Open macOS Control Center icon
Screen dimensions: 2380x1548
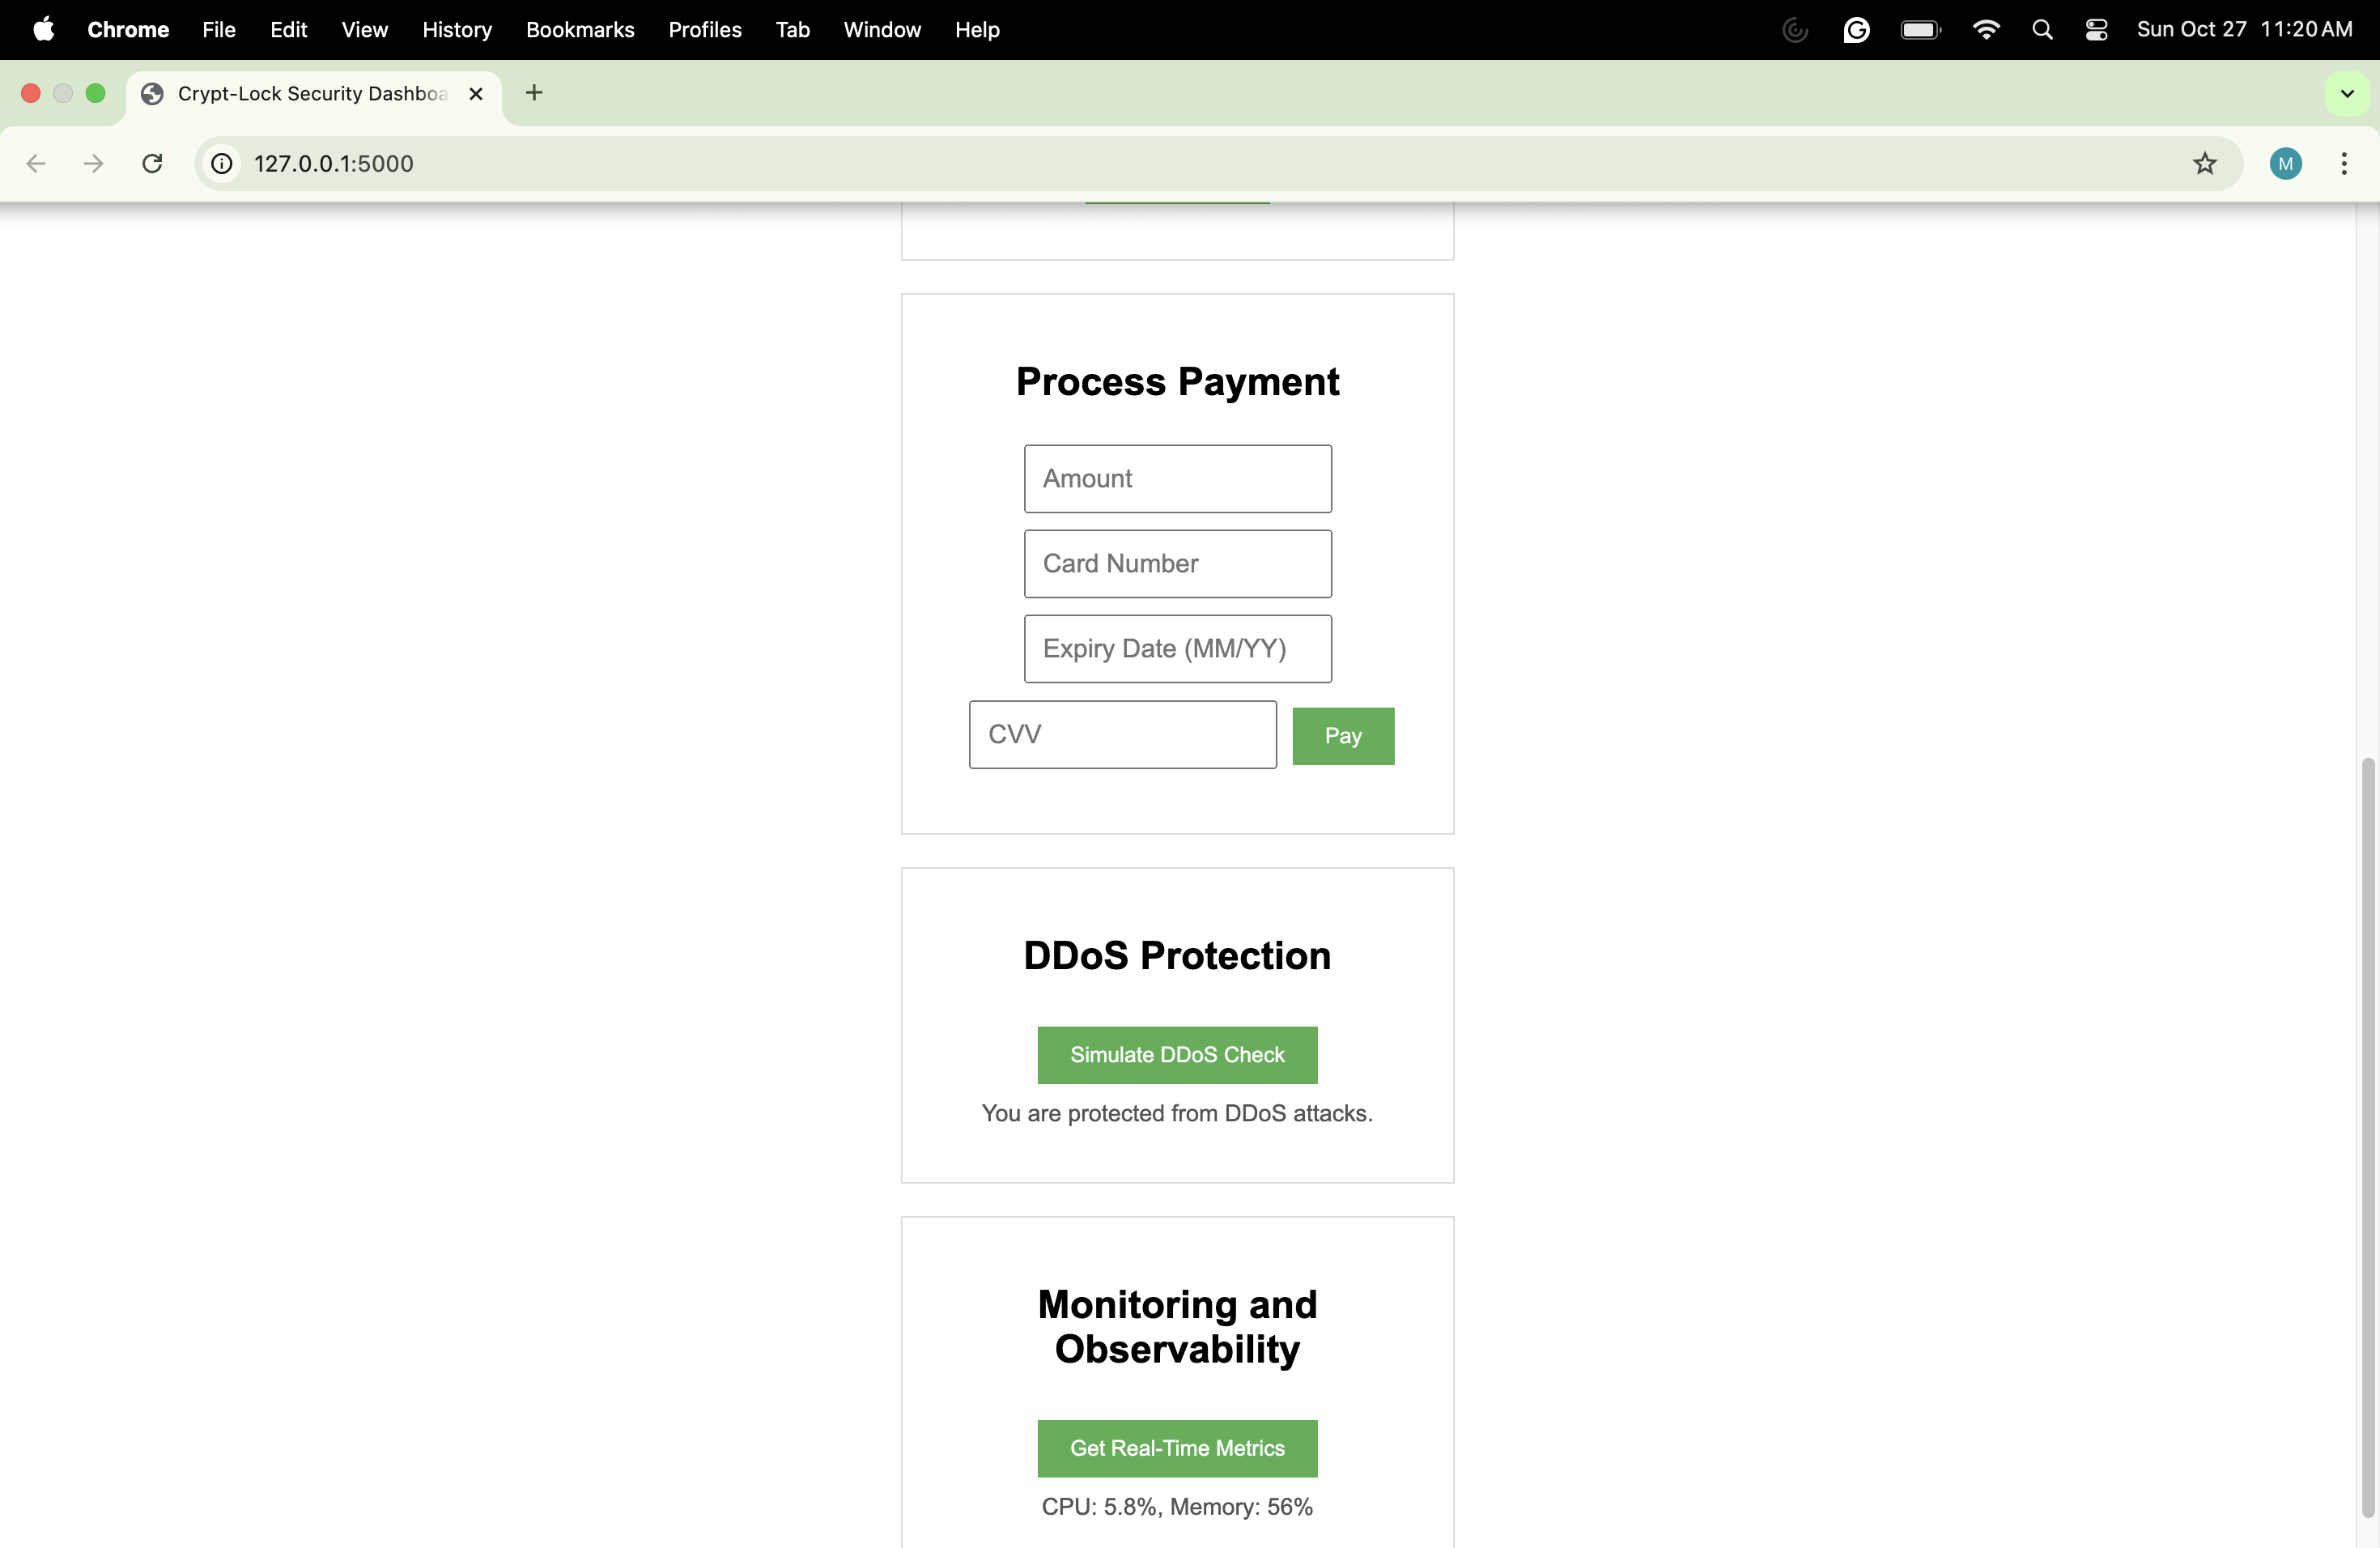point(2096,30)
